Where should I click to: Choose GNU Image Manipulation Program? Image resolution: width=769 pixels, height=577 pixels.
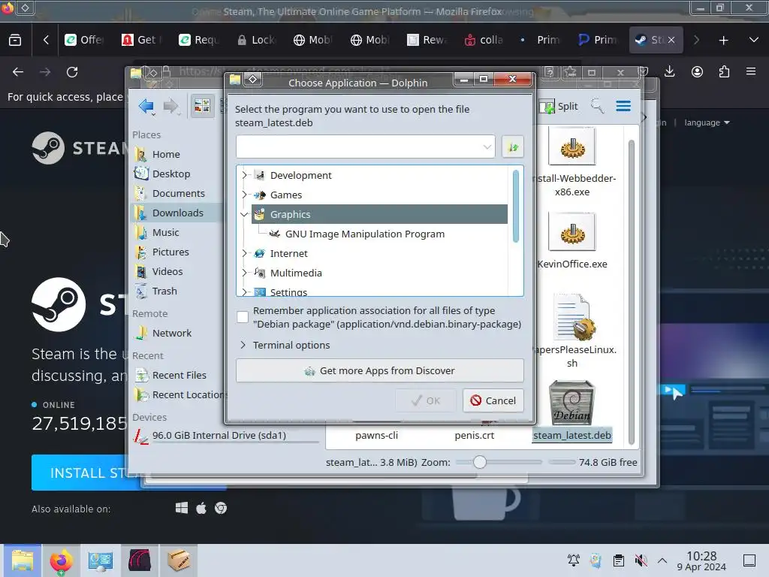pos(364,234)
